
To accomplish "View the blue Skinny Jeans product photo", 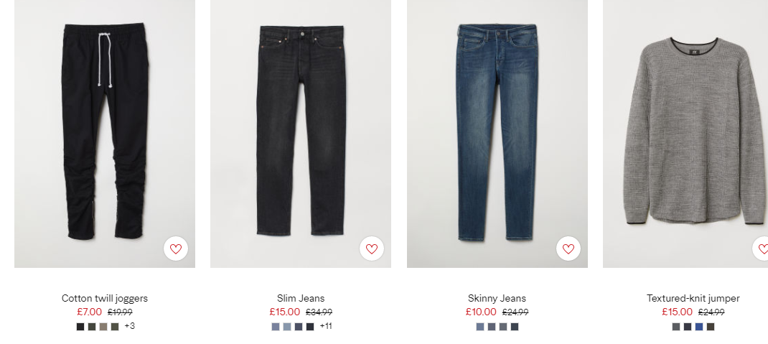I will coord(497,134).
